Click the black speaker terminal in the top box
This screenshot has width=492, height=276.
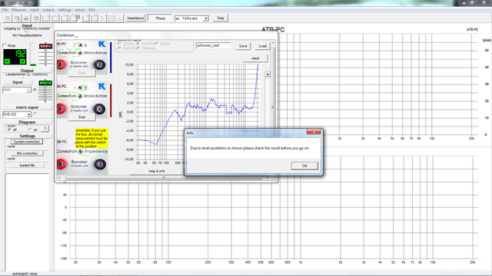[100, 64]
